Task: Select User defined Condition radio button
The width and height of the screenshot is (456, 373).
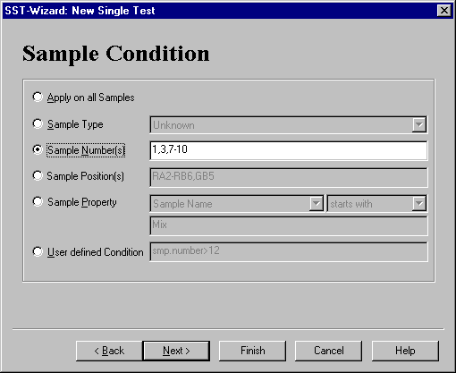Action: click(38, 251)
